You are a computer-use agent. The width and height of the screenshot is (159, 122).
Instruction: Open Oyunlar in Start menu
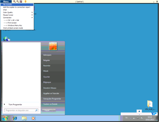[x=47, y=77]
